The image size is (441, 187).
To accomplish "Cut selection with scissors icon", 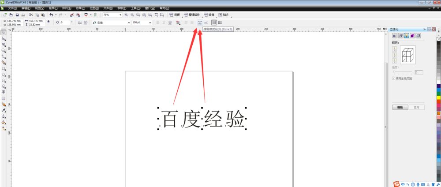I will coord(31,15).
